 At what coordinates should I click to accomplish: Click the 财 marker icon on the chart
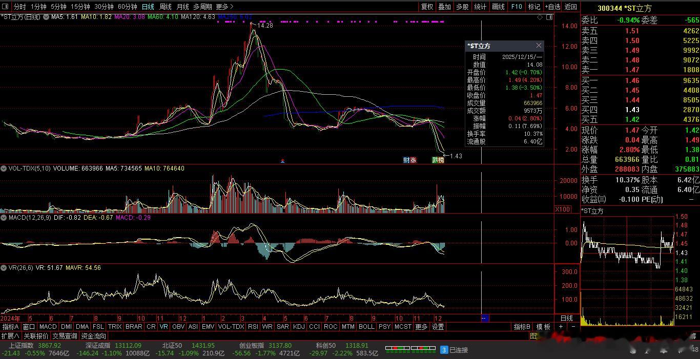[x=406, y=160]
